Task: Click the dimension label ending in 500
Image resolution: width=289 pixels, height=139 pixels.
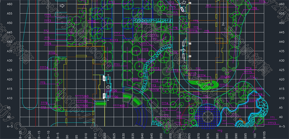Action: [x=82, y=106]
